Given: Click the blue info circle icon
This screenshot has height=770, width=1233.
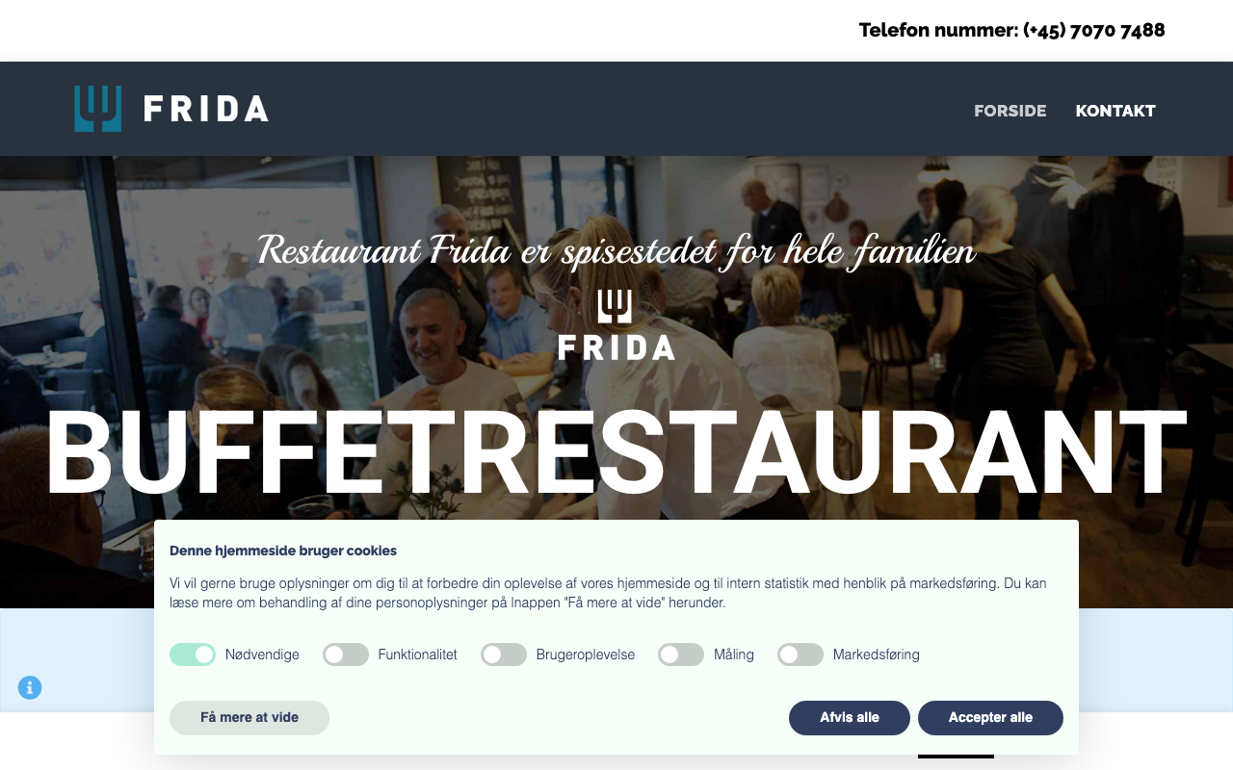Looking at the screenshot, I should point(30,687).
